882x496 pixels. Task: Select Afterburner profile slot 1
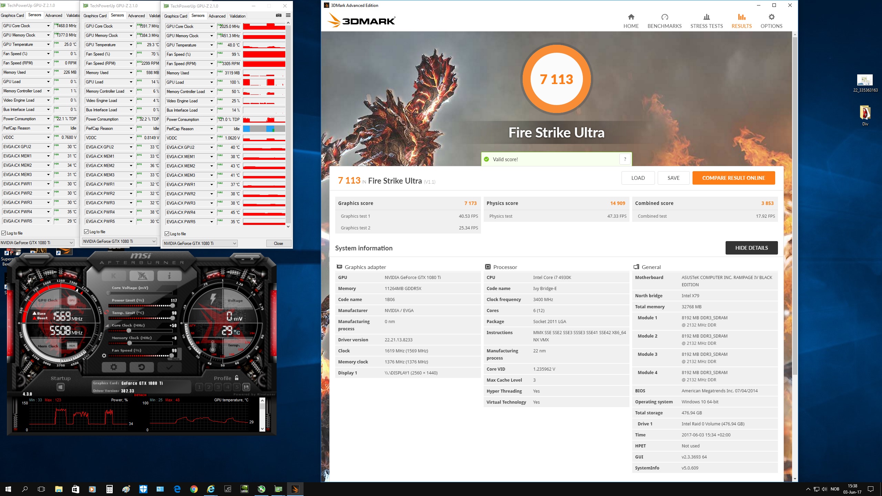[x=199, y=387]
